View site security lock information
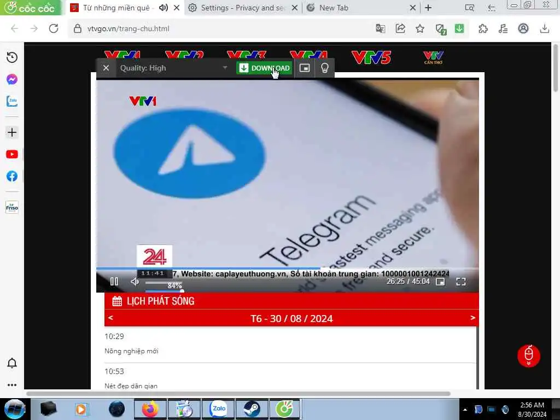The height and width of the screenshot is (420, 560). [x=78, y=28]
